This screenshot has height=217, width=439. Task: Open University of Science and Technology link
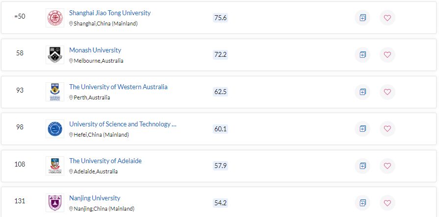coord(123,124)
